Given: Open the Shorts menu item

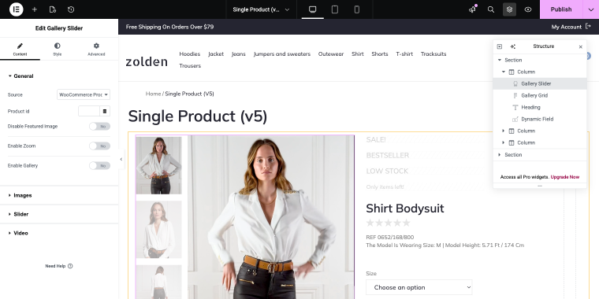Looking at the screenshot, I should (380, 54).
